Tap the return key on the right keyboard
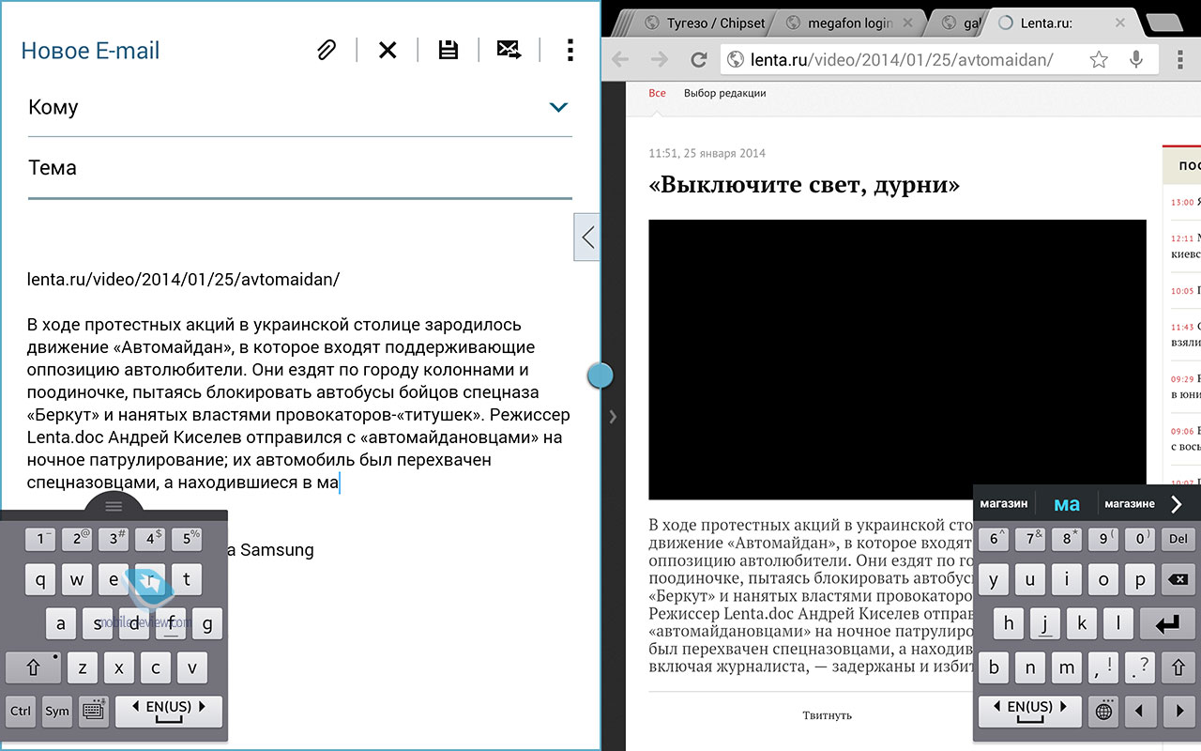1201x751 pixels. coord(1167,624)
